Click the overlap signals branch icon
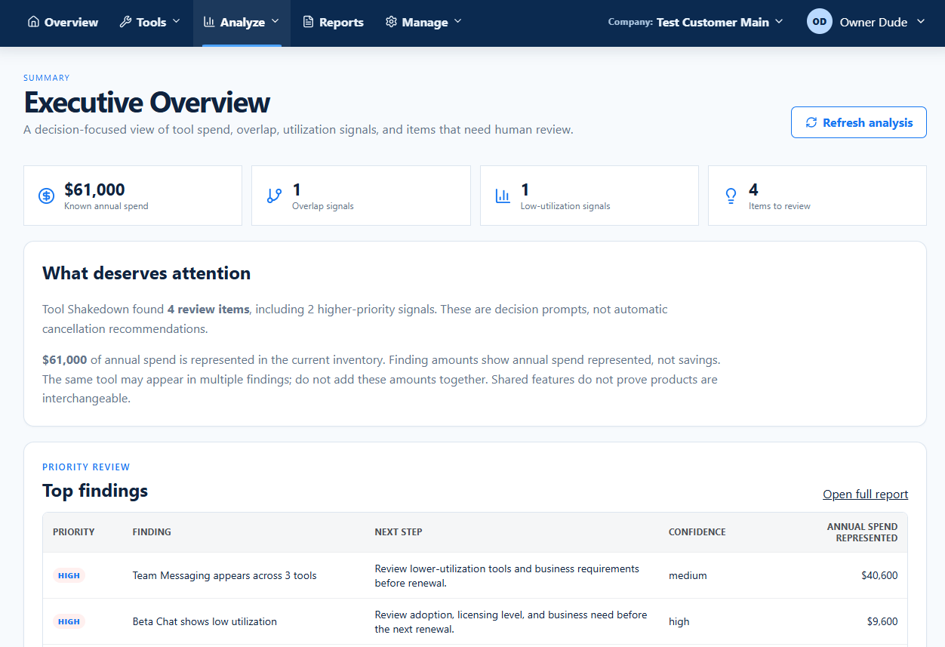Image resolution: width=945 pixels, height=647 pixels. tap(274, 196)
